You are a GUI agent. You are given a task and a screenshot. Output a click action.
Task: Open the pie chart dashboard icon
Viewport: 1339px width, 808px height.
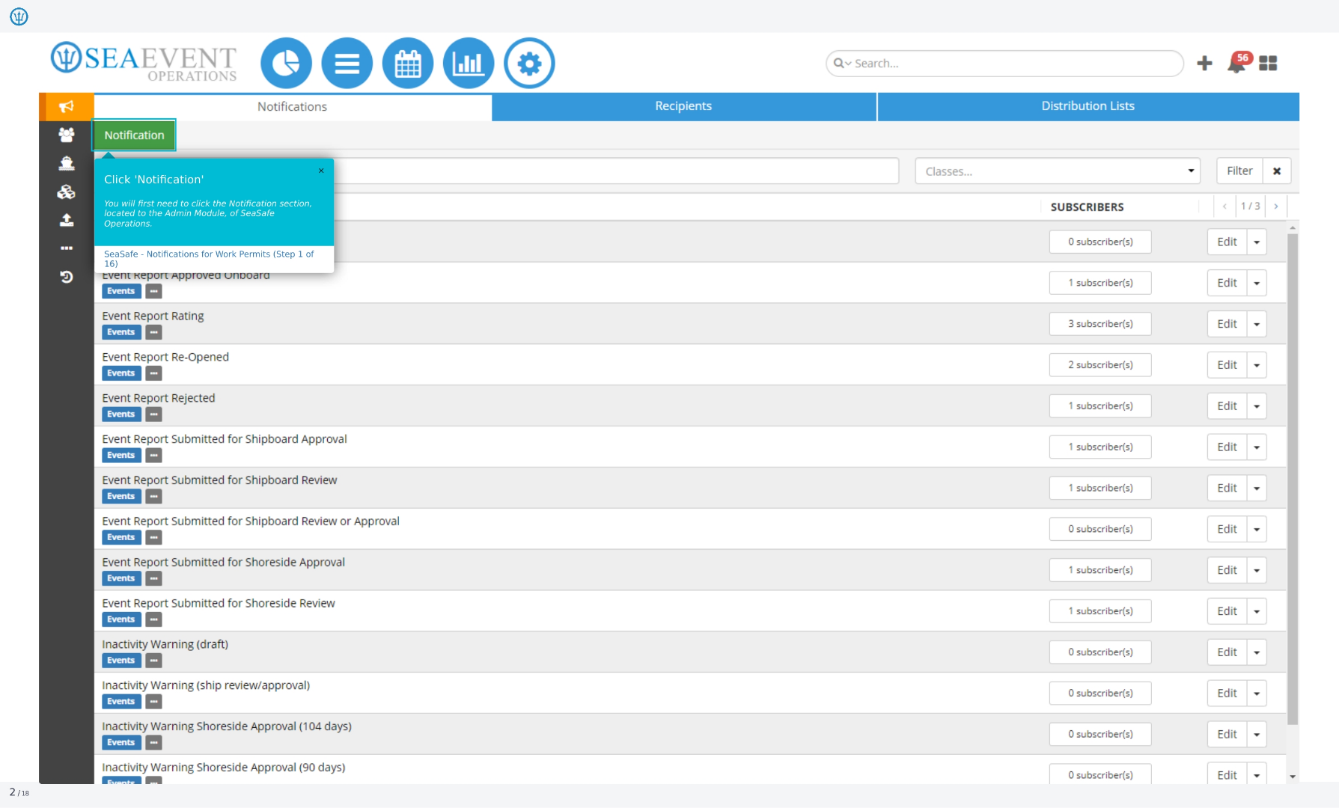[286, 64]
